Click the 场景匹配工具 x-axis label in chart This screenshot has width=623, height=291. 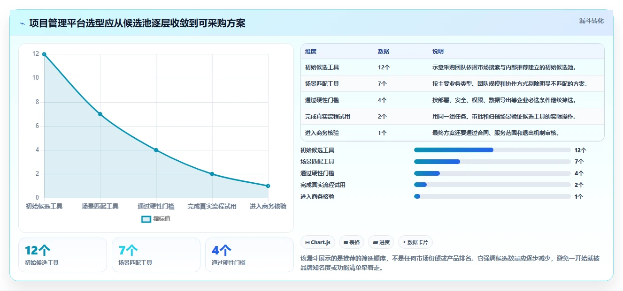(x=100, y=206)
